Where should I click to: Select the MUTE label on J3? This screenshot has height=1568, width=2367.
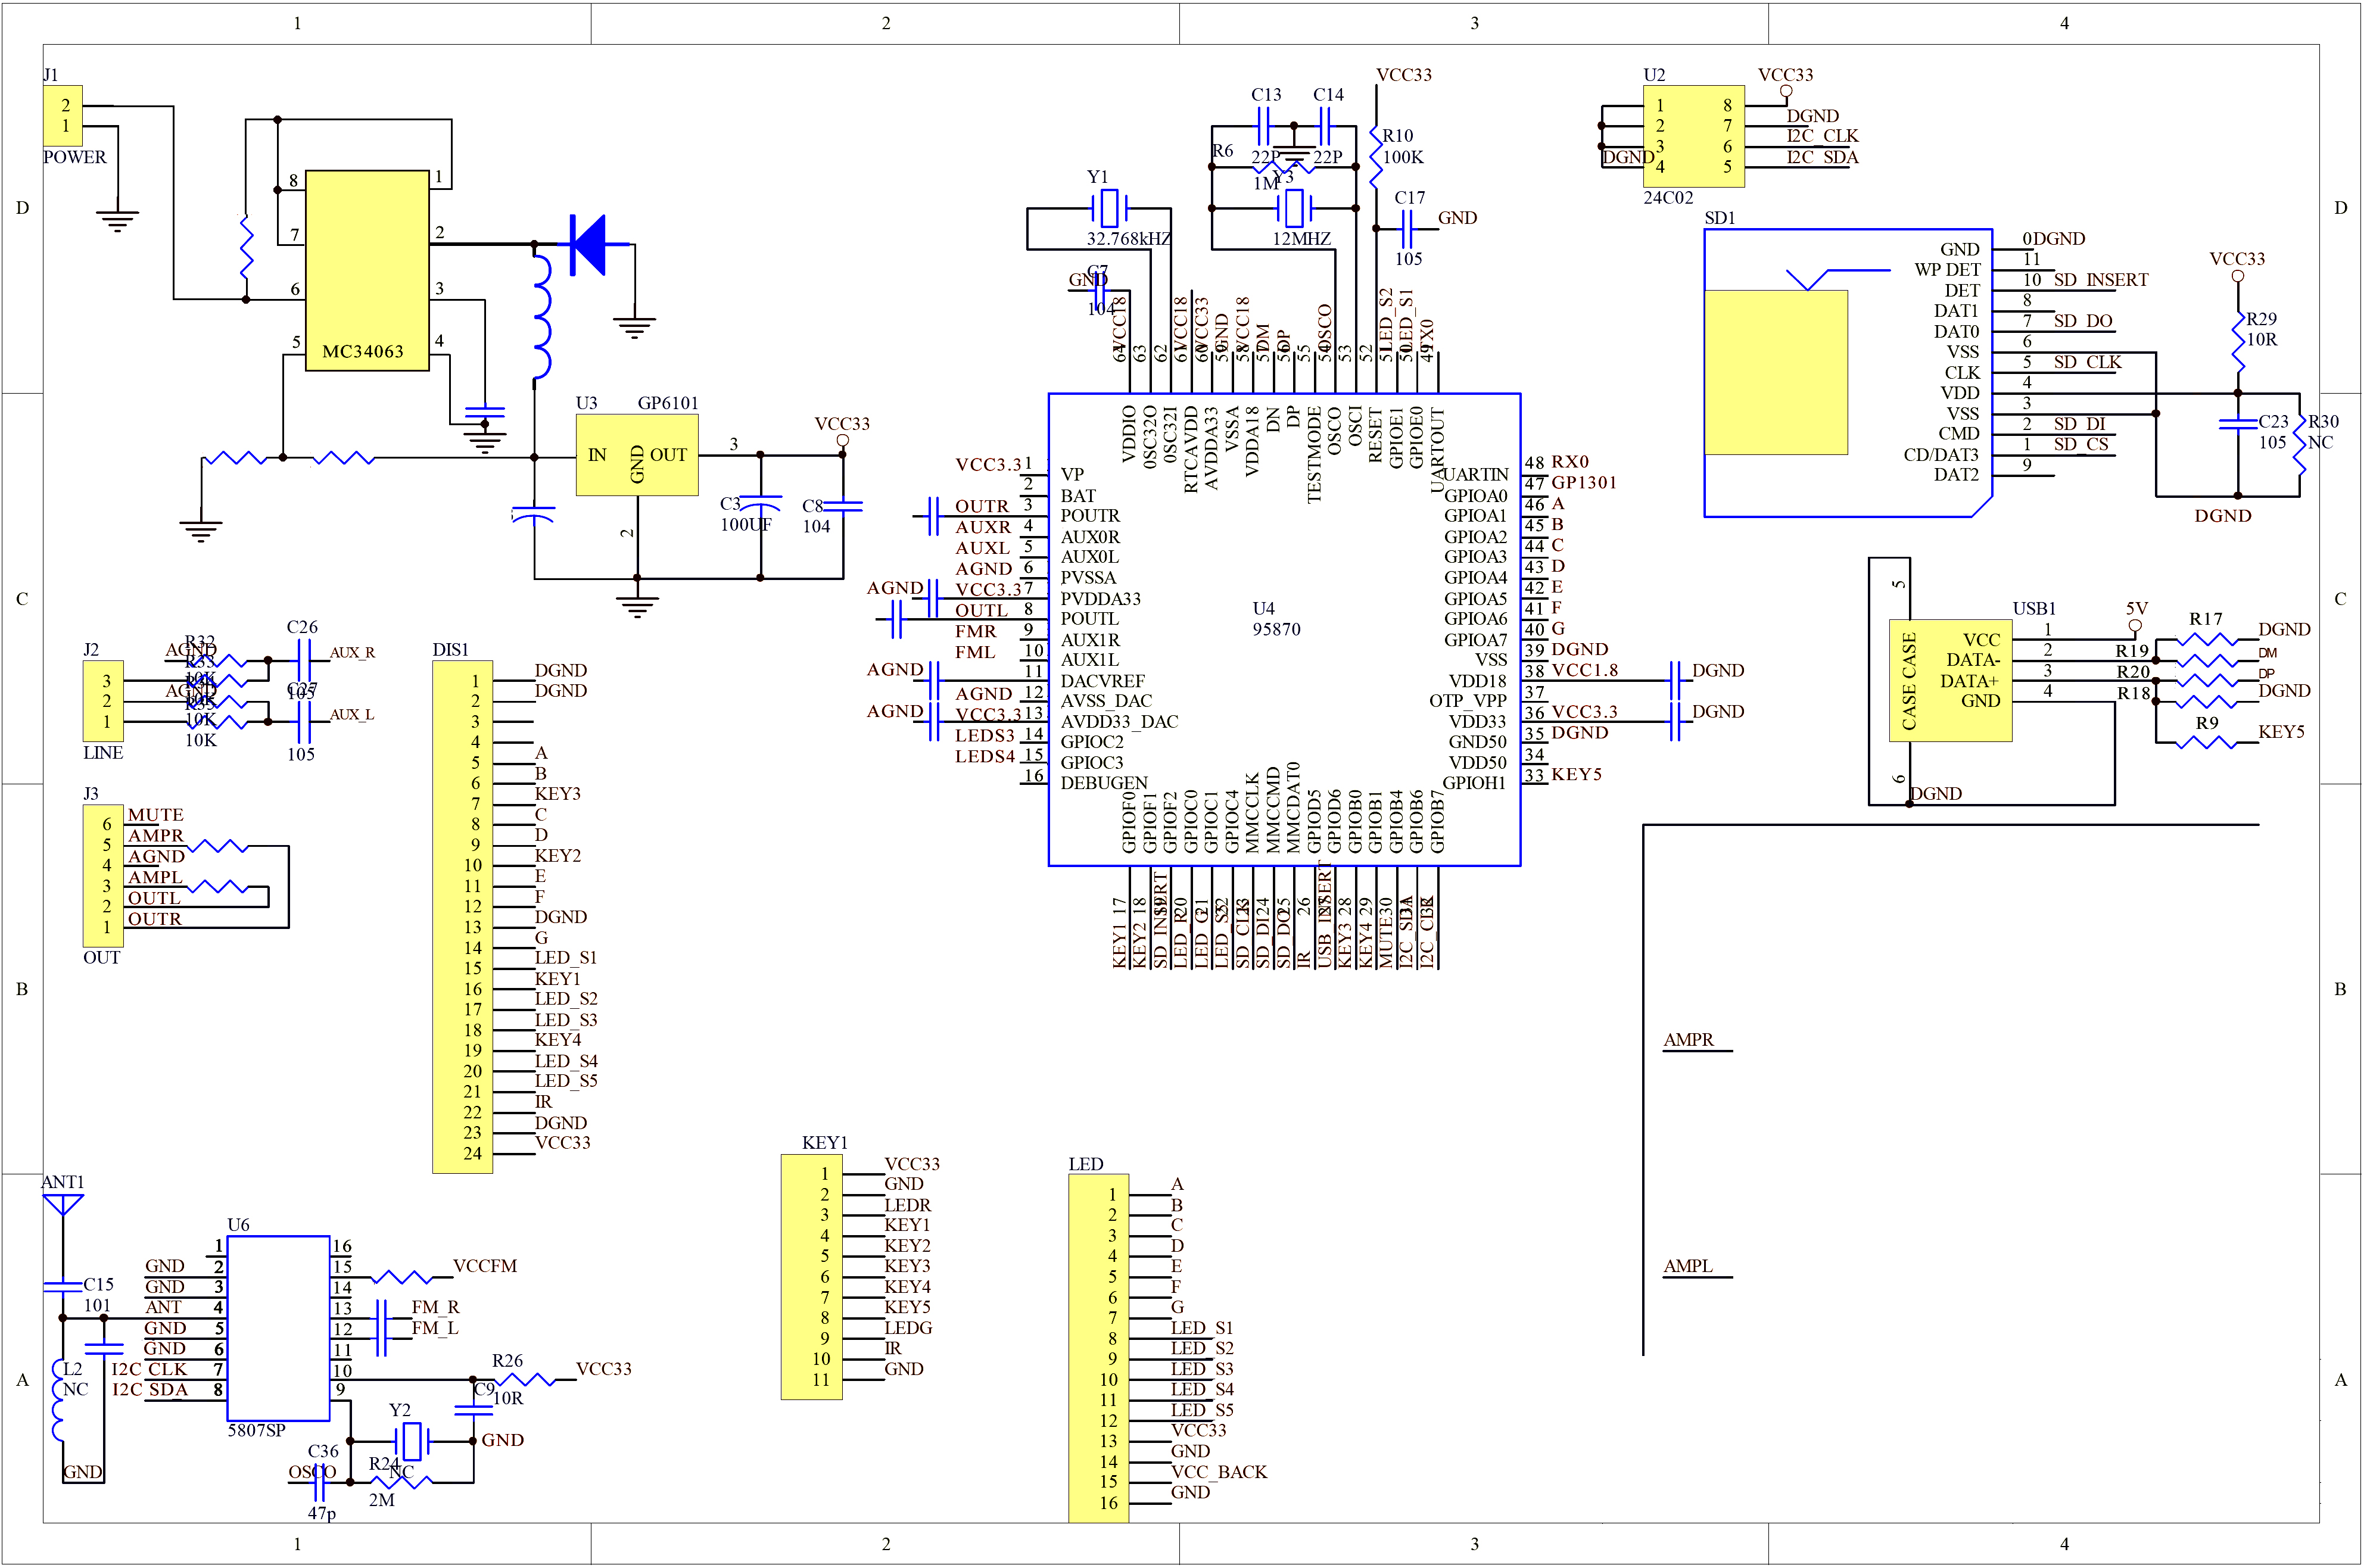pyautogui.click(x=155, y=815)
